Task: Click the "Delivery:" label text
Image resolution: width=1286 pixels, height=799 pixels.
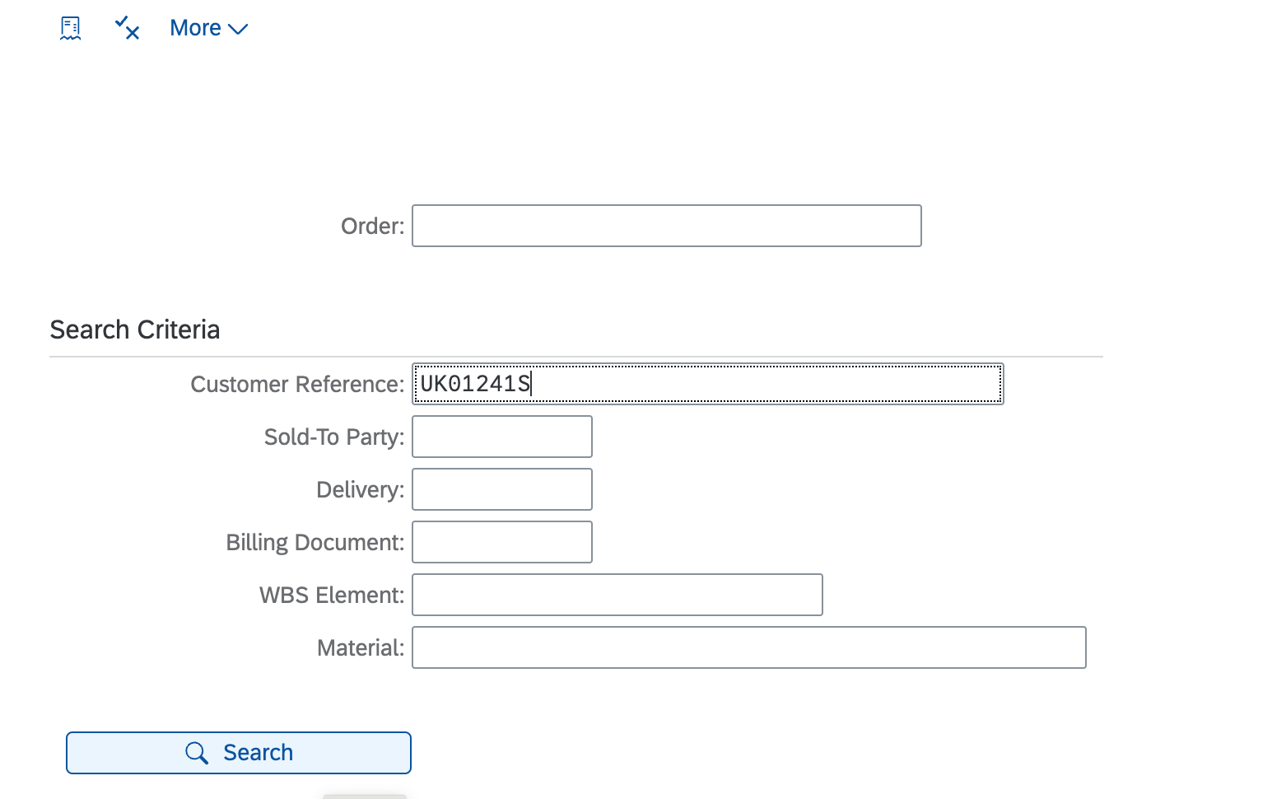Action: click(x=360, y=490)
